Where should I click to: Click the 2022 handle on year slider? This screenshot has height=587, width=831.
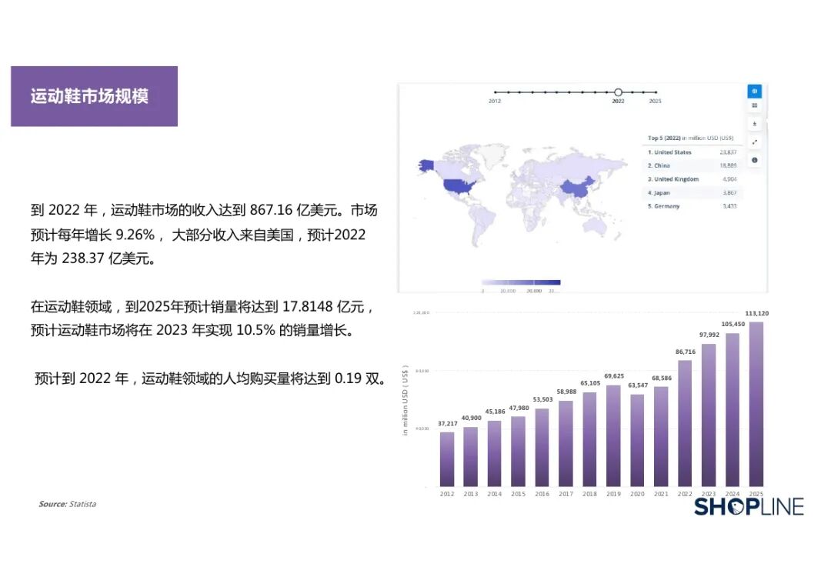[618, 92]
